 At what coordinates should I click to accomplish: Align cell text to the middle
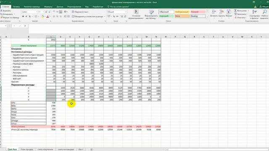[x=57, y=12]
